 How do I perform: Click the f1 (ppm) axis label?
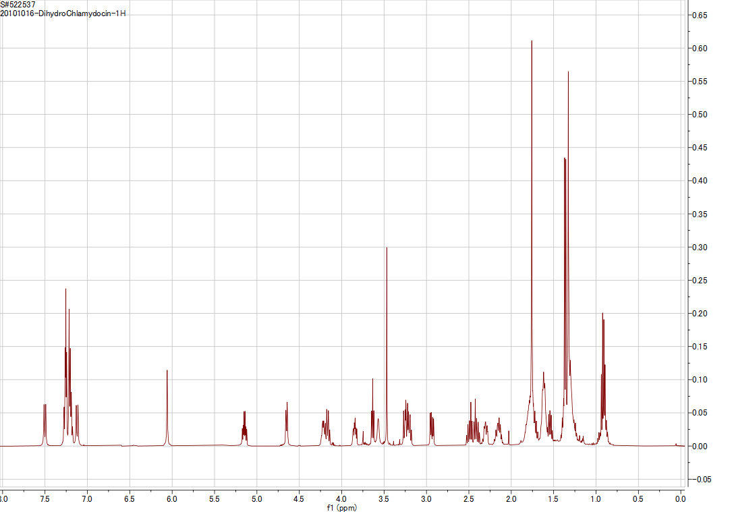pos(341,507)
